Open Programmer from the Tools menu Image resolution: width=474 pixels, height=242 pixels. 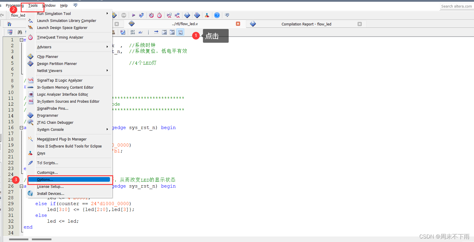(69, 115)
